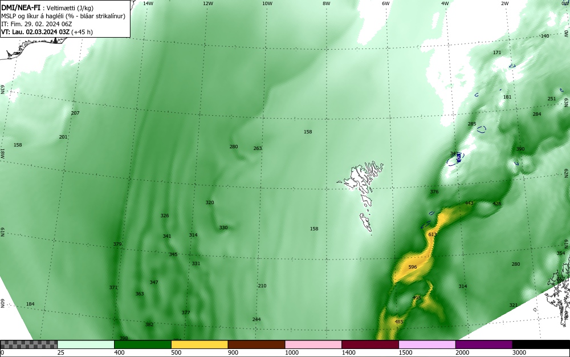Click the brown 900–1000 legend swatch
This screenshot has width=570, height=357.
256,344
